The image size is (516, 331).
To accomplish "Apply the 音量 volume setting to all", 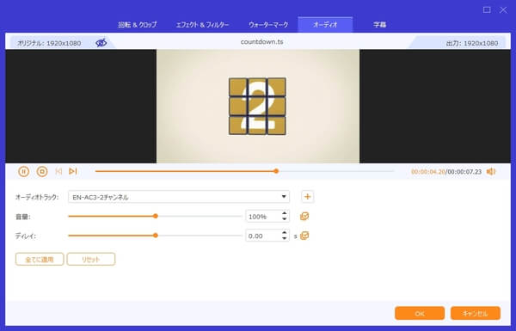I will pyautogui.click(x=304, y=216).
